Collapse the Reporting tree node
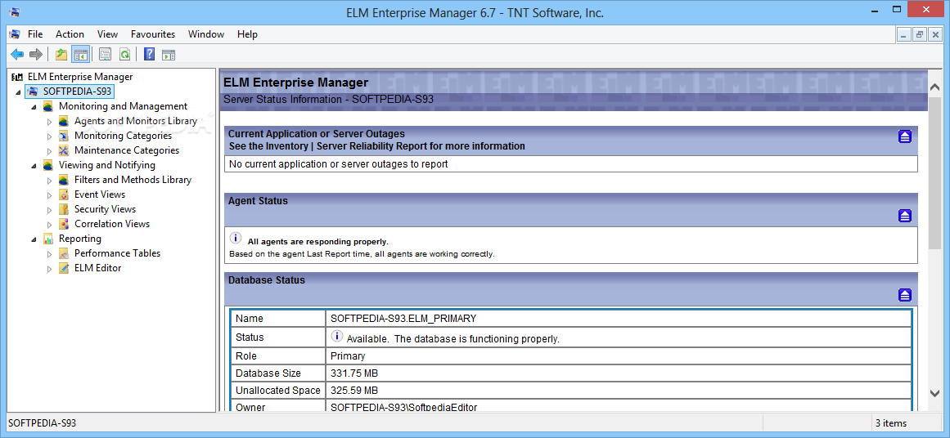 coord(34,239)
